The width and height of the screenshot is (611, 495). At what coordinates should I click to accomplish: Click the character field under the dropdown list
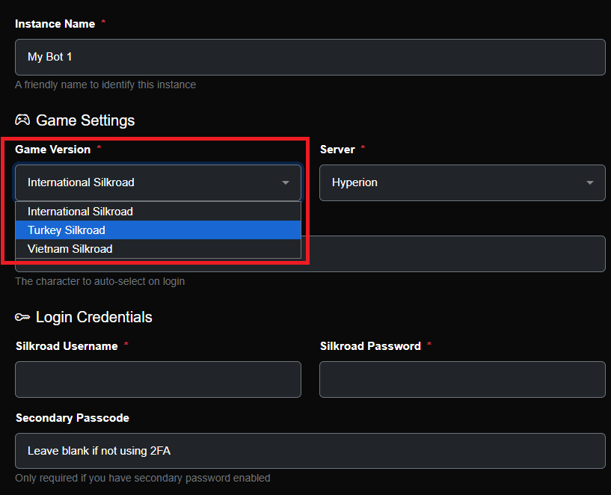[452, 254]
